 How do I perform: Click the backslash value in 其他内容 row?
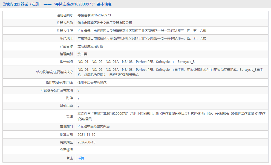coord(78,106)
